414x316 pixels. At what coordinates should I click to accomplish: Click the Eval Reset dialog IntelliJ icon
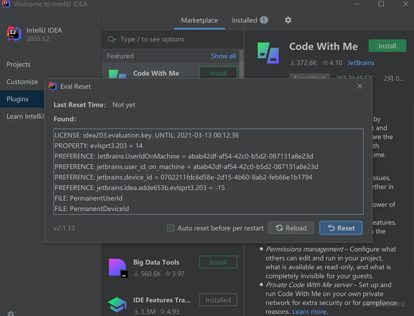[52, 86]
